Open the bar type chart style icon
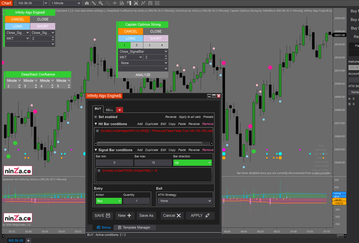The width and height of the screenshot is (359, 243). pyautogui.click(x=87, y=3)
